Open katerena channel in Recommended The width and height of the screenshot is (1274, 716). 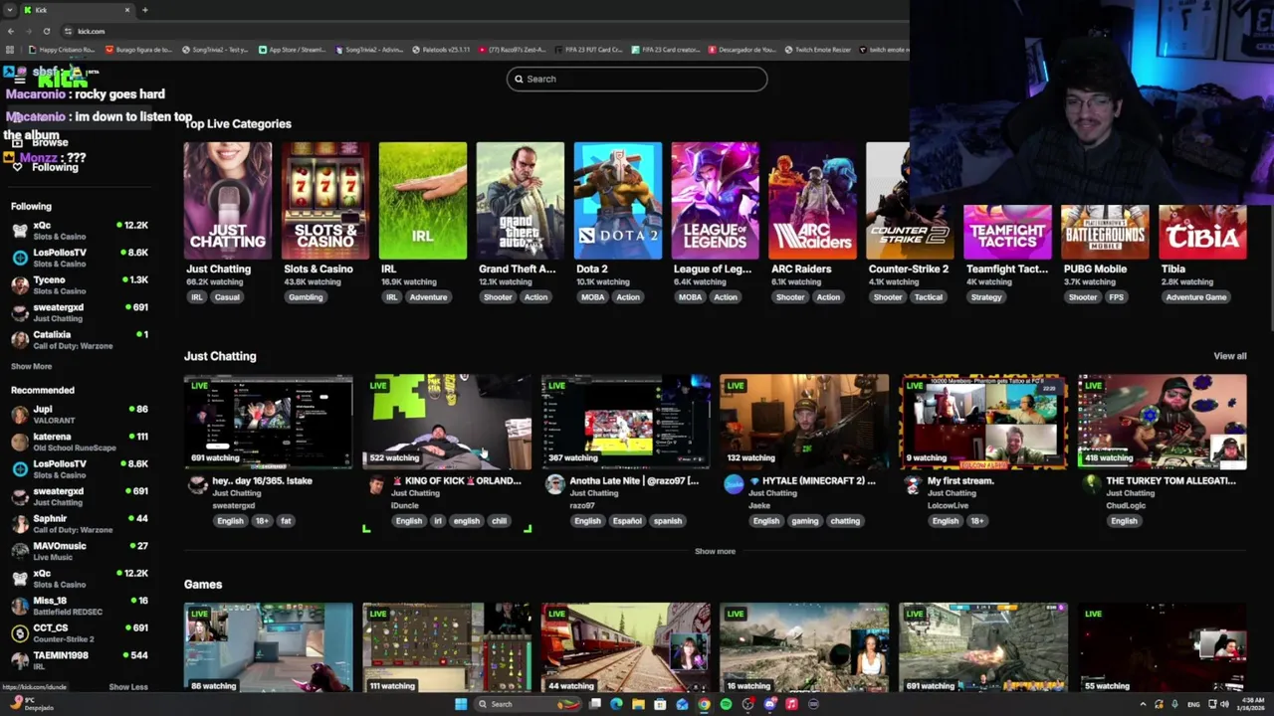(x=80, y=442)
